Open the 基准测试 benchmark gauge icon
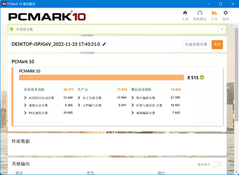The width and height of the screenshot is (239, 175). coord(200,13)
